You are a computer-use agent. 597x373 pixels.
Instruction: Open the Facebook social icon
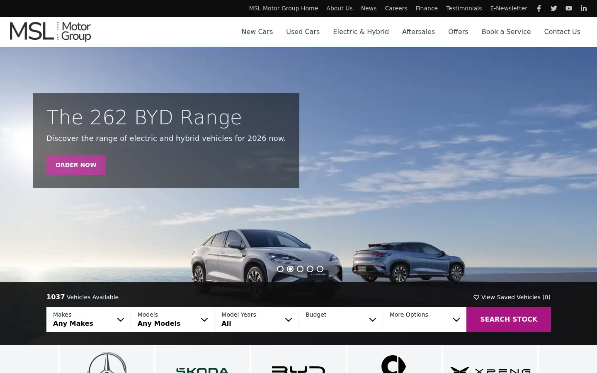click(539, 8)
